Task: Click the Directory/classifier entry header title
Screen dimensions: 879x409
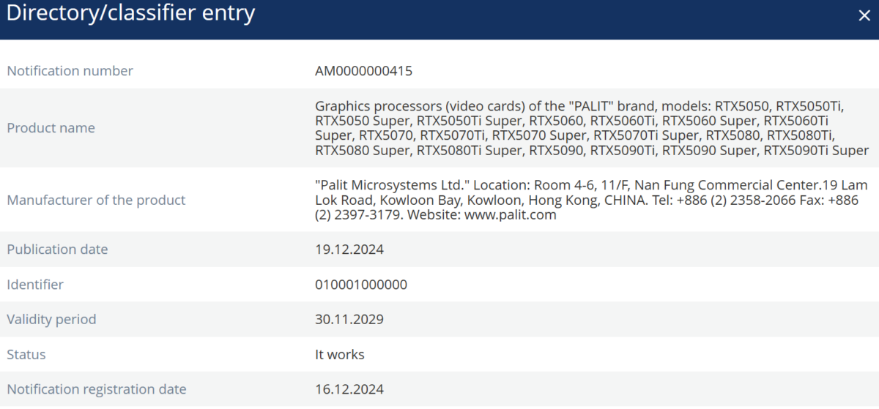Action: pos(131,13)
